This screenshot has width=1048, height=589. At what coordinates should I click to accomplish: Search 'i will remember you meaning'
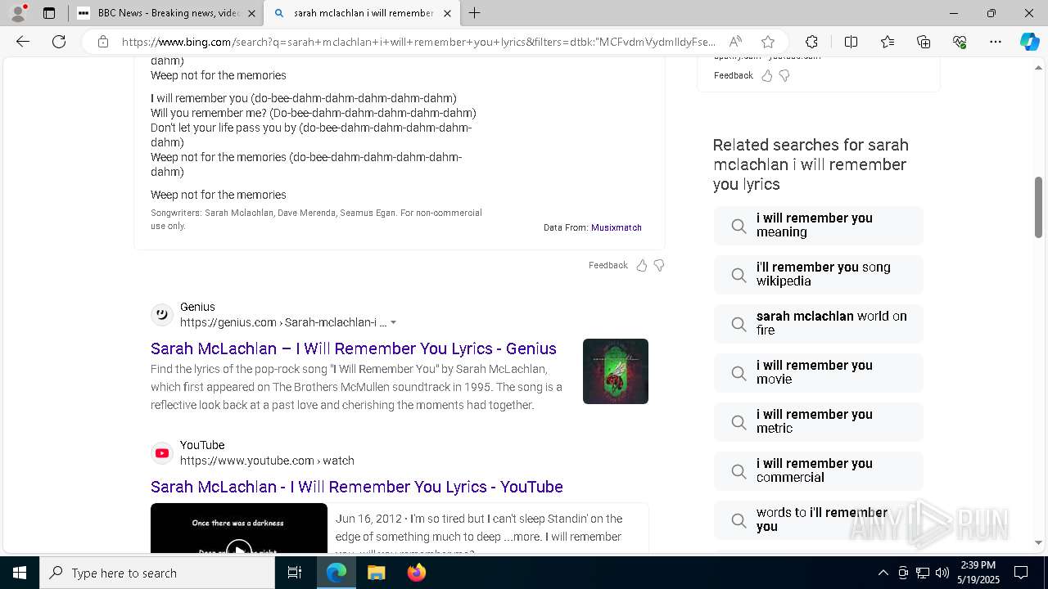tap(819, 225)
